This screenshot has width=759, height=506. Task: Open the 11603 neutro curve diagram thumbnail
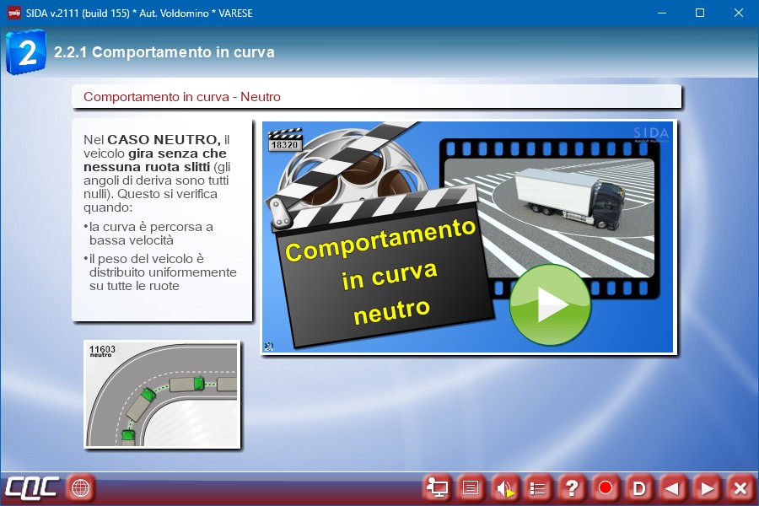(x=162, y=394)
